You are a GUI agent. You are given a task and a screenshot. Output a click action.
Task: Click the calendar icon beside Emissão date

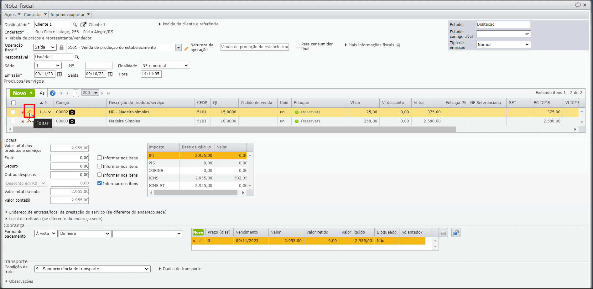60,74
